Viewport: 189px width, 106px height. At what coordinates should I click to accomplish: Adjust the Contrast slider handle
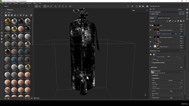159,89
